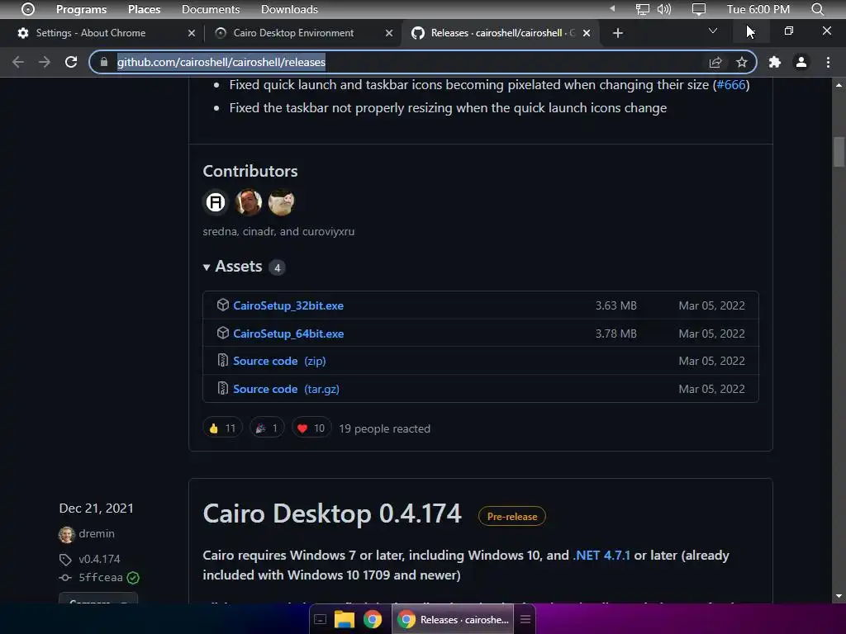
Task: Open Chrome extensions puzzle icon
Action: [x=775, y=63]
